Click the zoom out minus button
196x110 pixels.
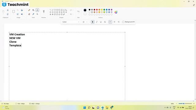click(176, 104)
